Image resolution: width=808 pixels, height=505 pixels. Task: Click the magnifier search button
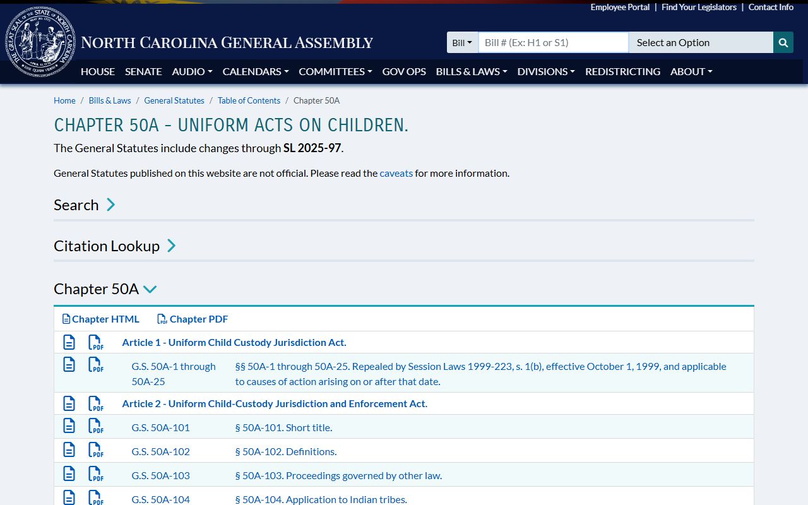[x=783, y=42]
